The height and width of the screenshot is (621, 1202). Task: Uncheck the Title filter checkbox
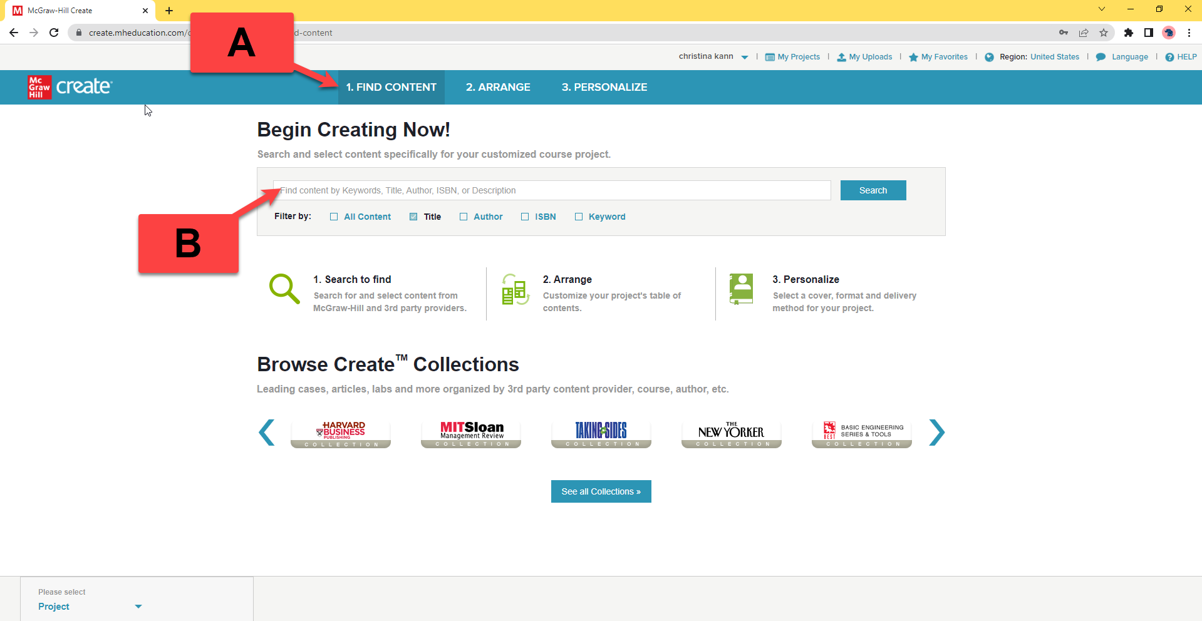[x=413, y=217]
